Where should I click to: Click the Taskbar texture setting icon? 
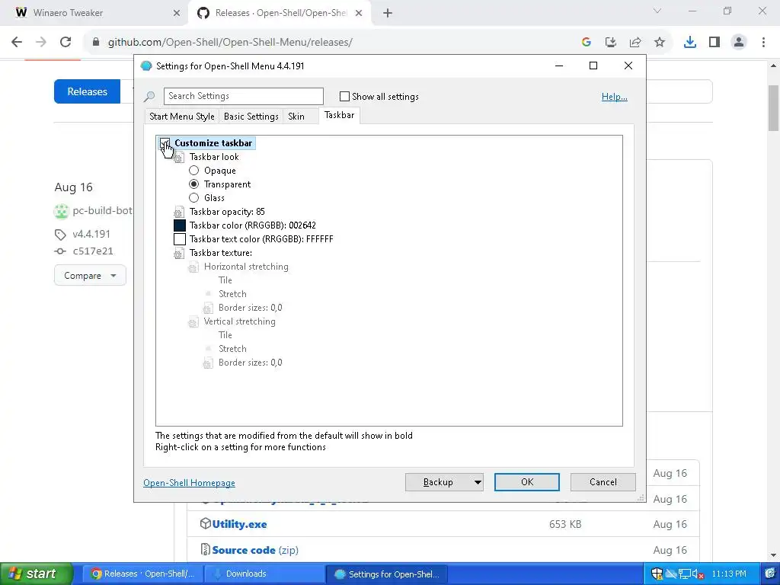(x=179, y=253)
